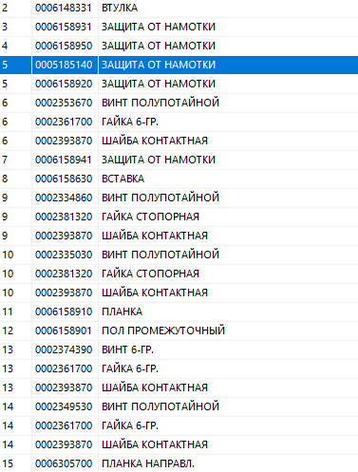
Task: Select the ПОЛ ПРОМЕЖУТОЧНЫЙ row
Action: pyautogui.click(x=179, y=330)
